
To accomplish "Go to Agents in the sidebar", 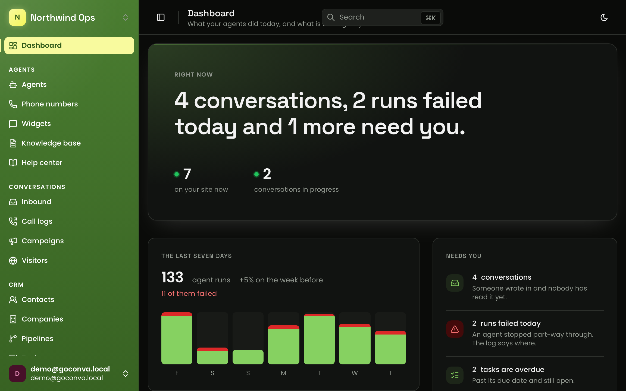I will point(69,85).
